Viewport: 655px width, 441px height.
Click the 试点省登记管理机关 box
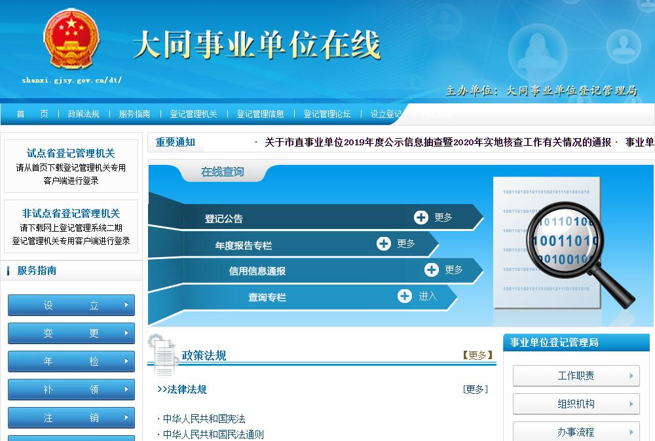pos(71,166)
